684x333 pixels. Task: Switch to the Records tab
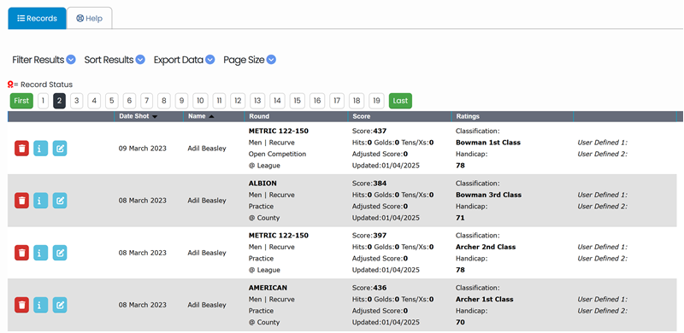point(37,18)
